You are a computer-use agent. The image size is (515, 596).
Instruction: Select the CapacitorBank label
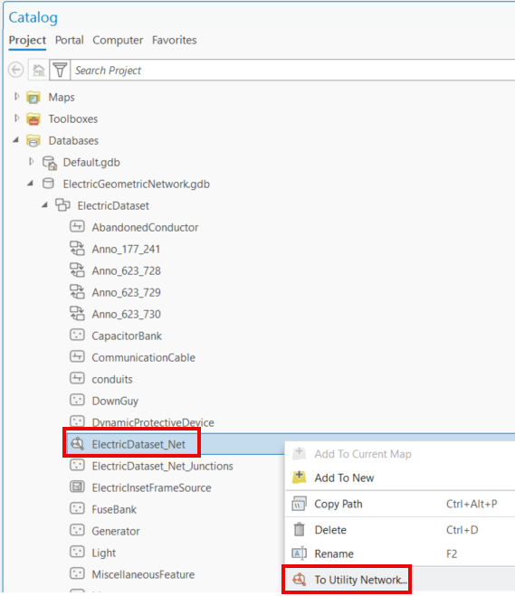pos(127,336)
